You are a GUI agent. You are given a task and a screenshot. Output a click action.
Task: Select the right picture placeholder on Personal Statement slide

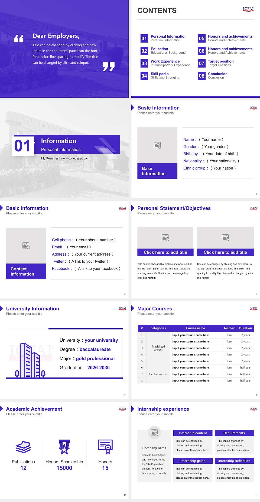(x=225, y=238)
